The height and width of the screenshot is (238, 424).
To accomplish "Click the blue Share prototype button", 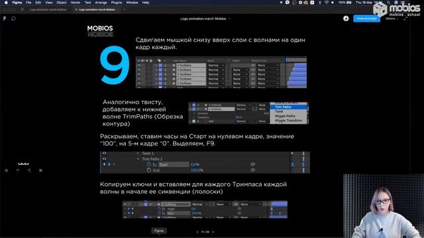I will tap(366, 19).
